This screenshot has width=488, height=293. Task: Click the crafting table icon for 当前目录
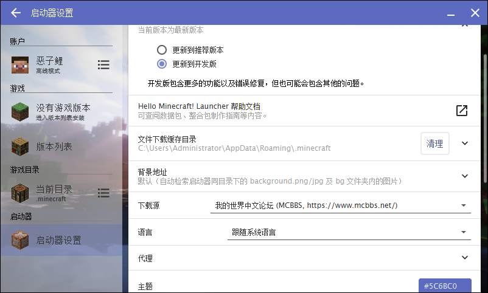20,193
